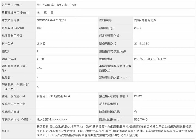Click the 额定载质量(kg) label
The height and width of the screenshot is (139, 196).
click(x=110, y=36)
